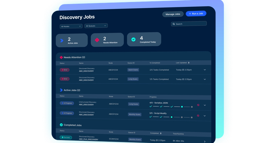Expand the Serialize JSON job row
Viewport: 273px width, 143px height.
(x=205, y=105)
